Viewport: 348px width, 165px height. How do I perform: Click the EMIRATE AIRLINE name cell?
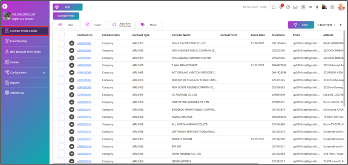182,139
